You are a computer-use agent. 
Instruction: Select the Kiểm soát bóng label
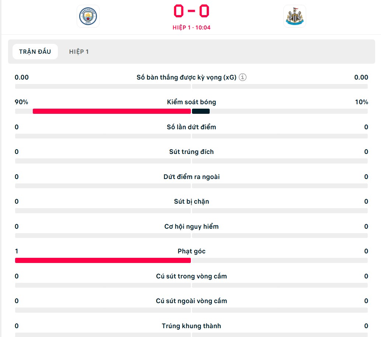click(192, 102)
